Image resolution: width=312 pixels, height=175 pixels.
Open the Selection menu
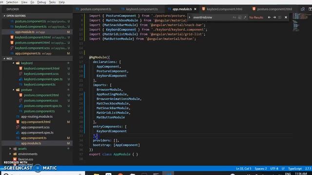[12, 2]
